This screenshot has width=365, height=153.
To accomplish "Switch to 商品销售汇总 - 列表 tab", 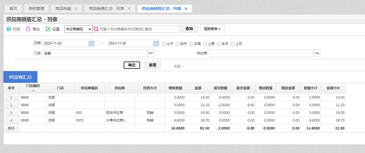I will pos(106,8).
